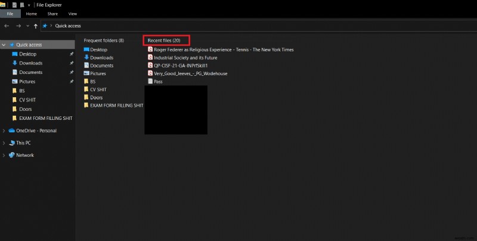
Task: Click the Forward navigation arrow
Action: point(18,26)
